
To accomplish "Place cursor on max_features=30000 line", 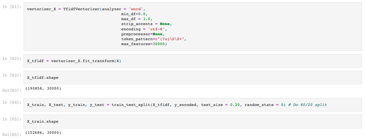I will [144, 44].
